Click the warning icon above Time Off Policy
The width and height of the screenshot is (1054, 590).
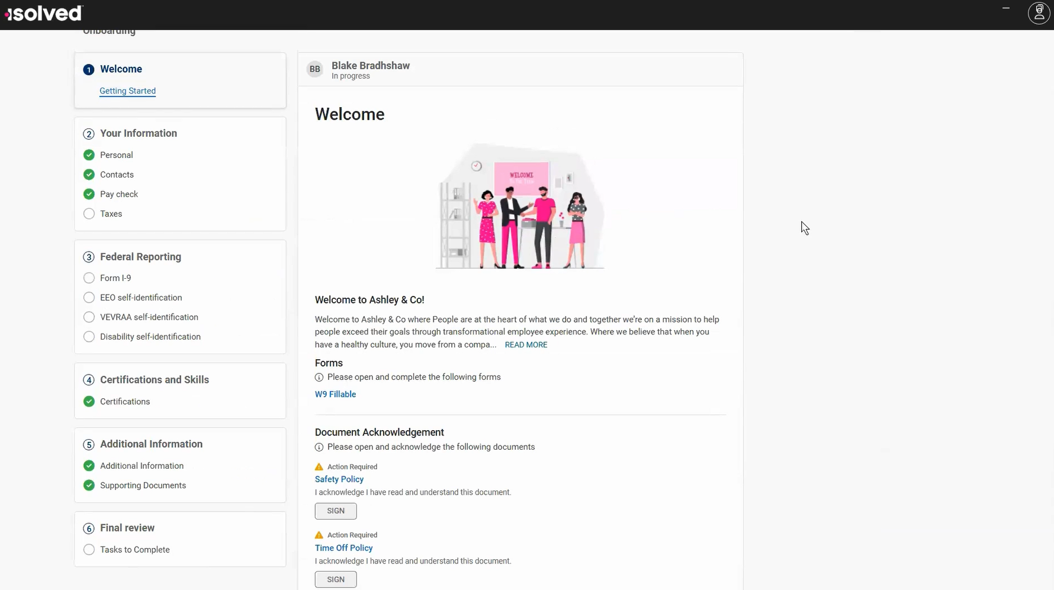coord(319,535)
